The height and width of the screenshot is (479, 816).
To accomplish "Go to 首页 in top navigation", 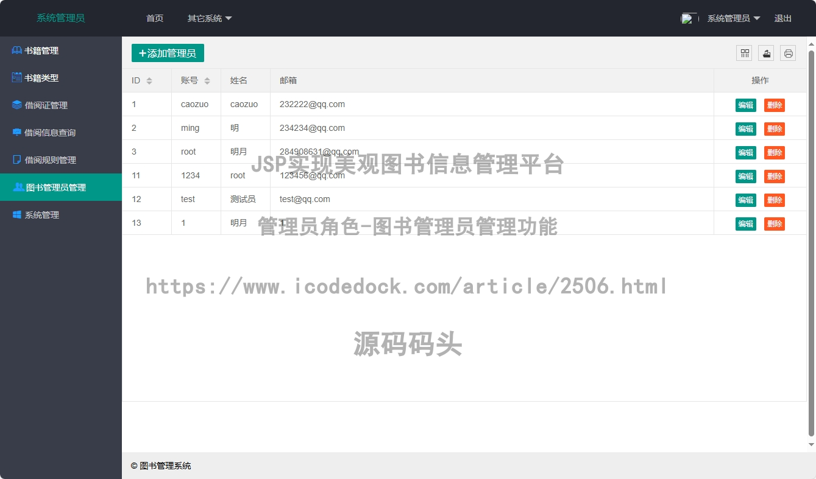I will (155, 18).
